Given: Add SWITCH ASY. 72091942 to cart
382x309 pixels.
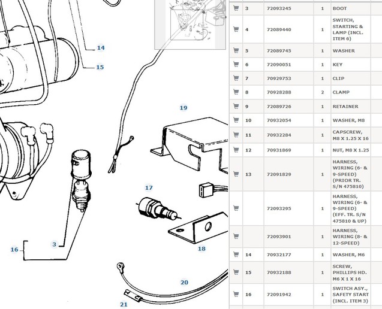Looking at the screenshot, I should (236, 294).
